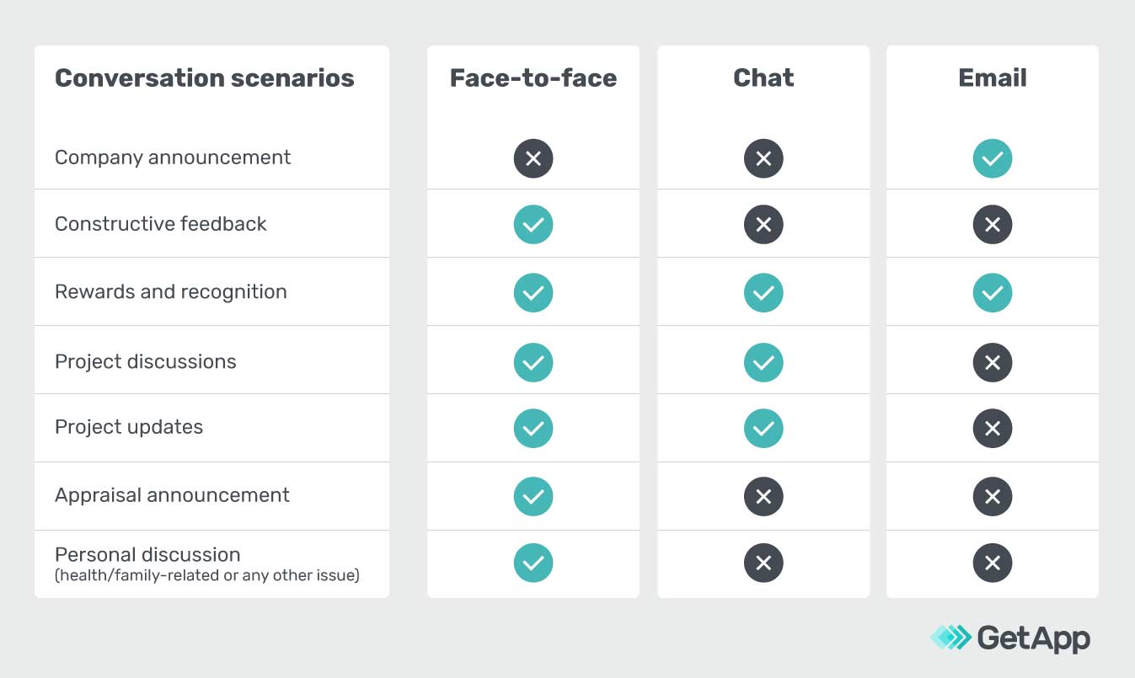Screen dimensions: 1135x678
Task: Select the Face-to-face column header
Action: pyautogui.click(x=533, y=78)
